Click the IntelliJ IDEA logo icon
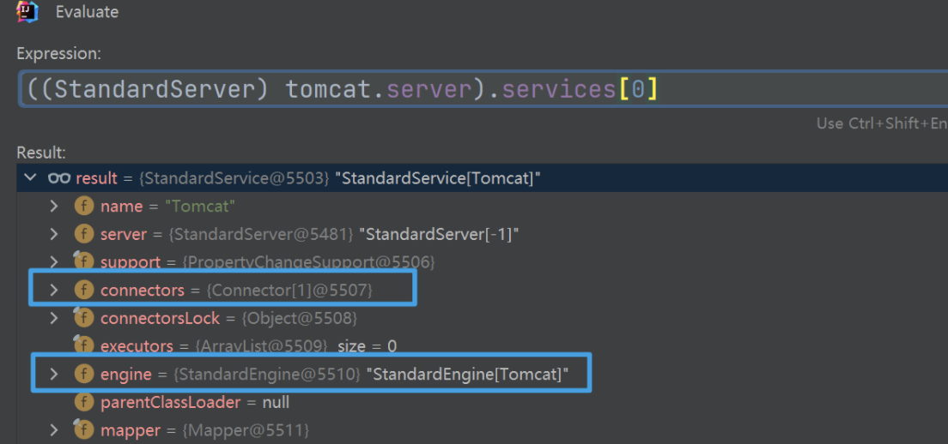The width and height of the screenshot is (948, 444). (27, 12)
